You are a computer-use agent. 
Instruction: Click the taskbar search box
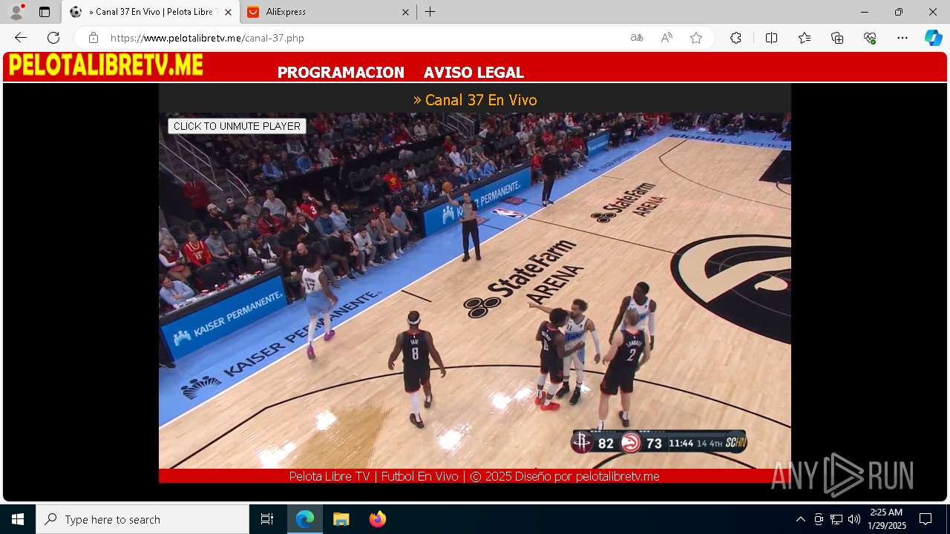(x=142, y=519)
